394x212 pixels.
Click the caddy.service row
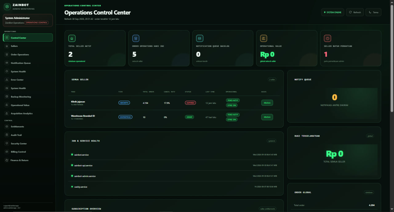174,187
